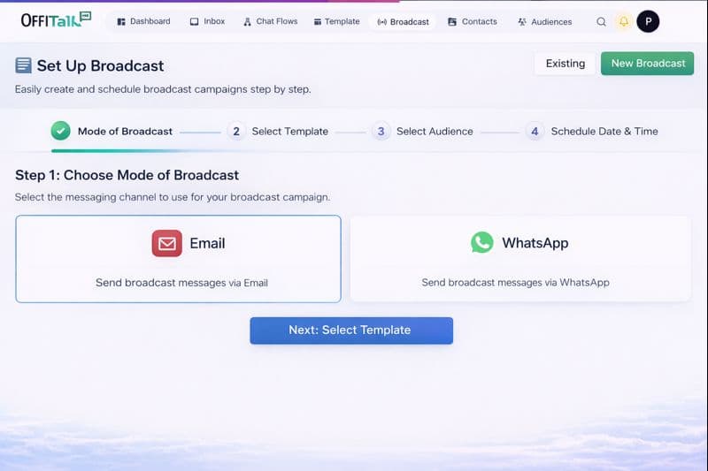Click the 'Step 1: Choose Mode of Broadcast' heading
This screenshot has height=471, width=708.
[127, 175]
